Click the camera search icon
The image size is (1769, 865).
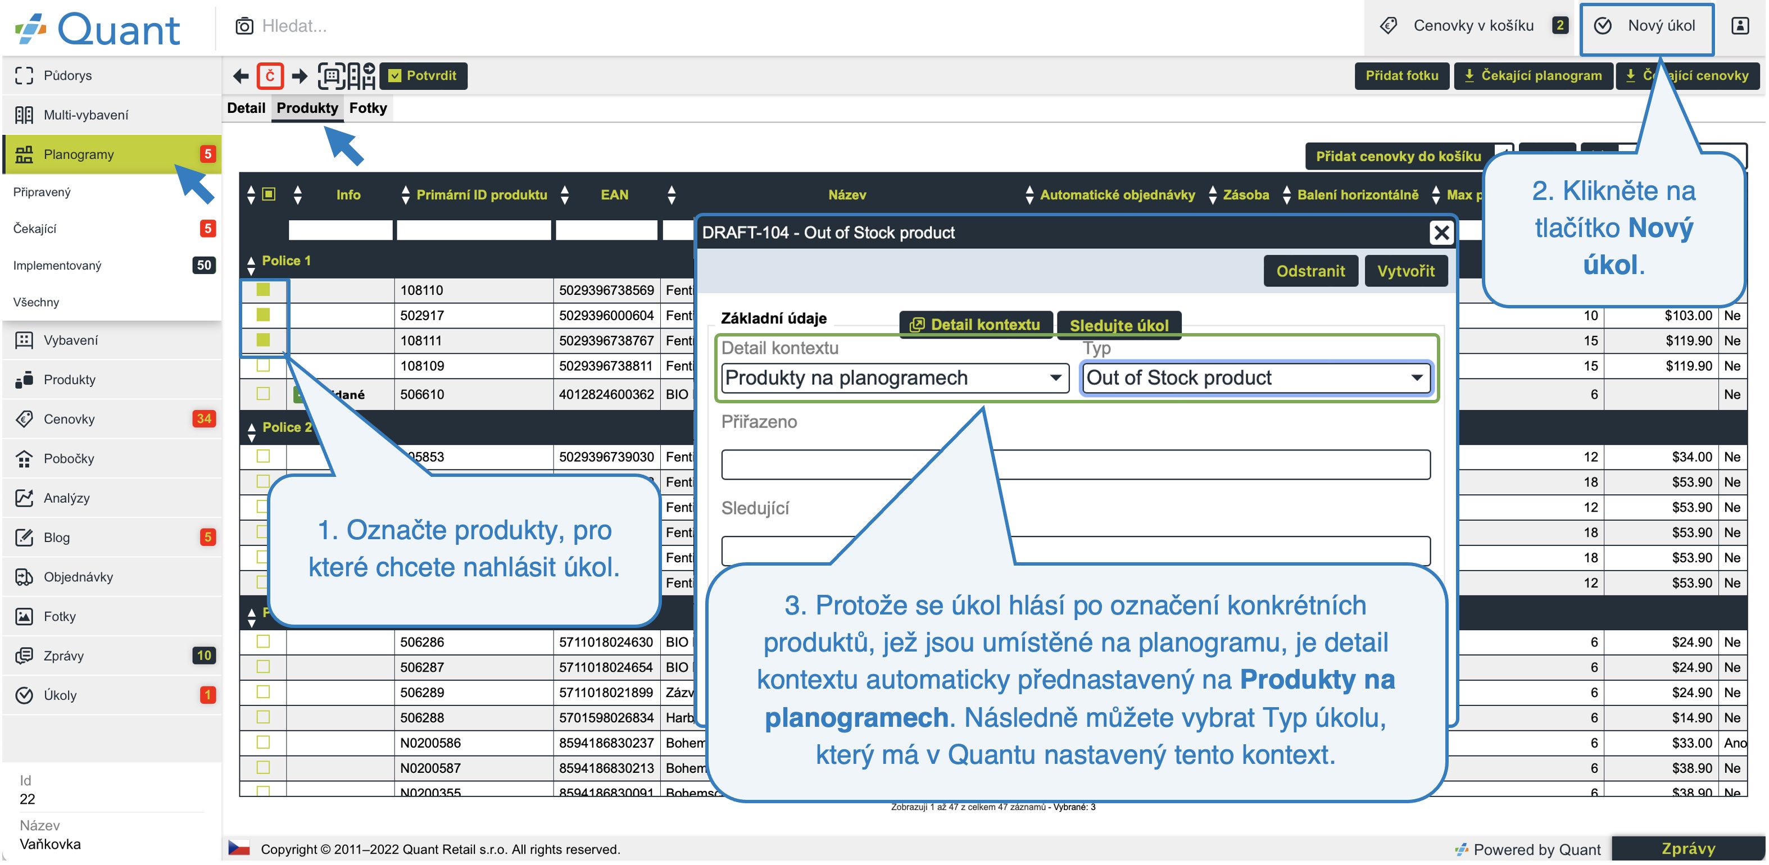(244, 26)
